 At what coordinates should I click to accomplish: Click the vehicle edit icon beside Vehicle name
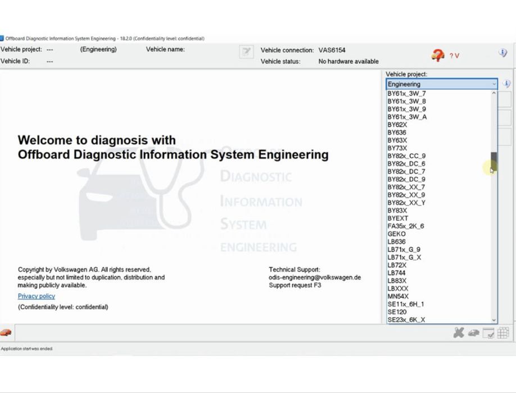[246, 52]
